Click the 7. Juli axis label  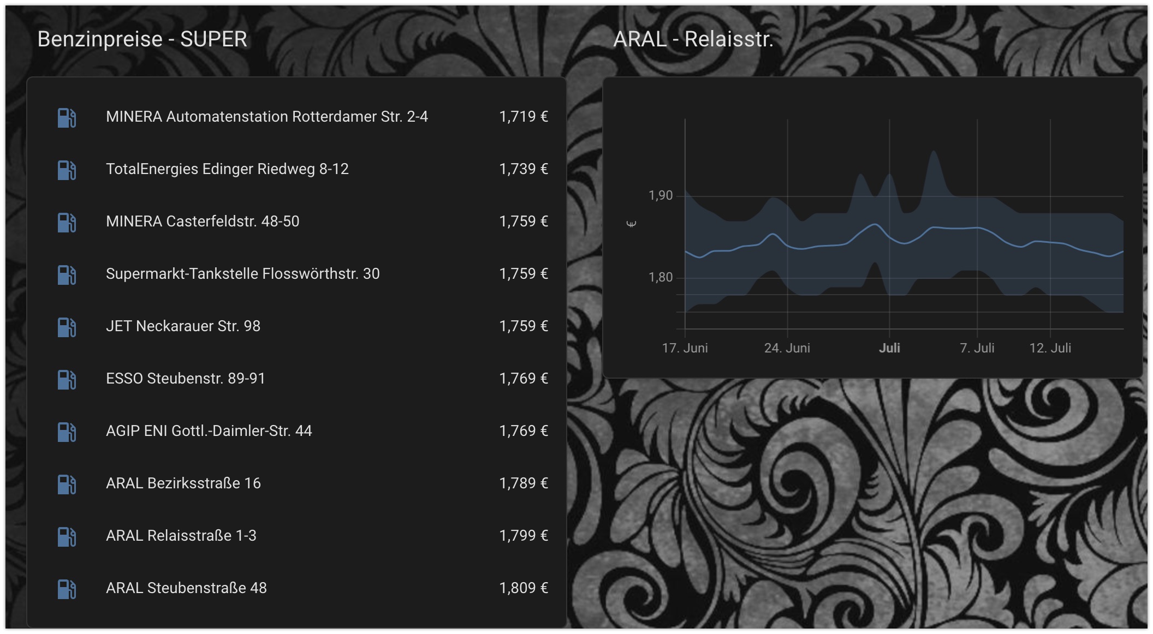tap(977, 348)
